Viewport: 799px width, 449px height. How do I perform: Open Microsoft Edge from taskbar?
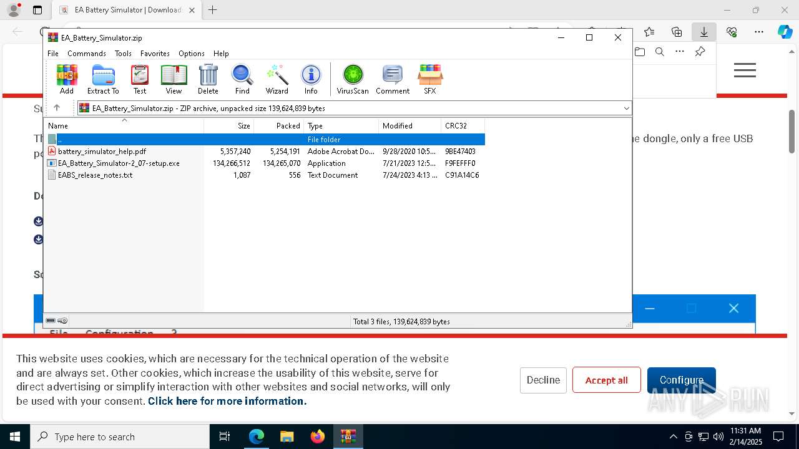point(257,437)
